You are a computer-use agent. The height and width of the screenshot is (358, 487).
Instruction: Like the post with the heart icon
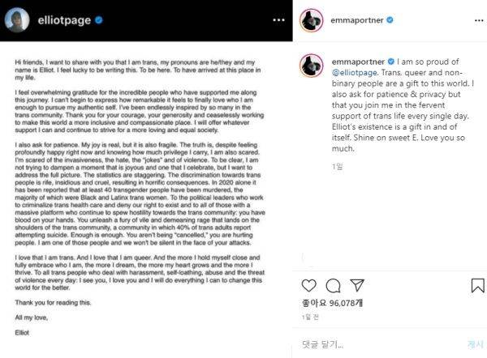click(308, 286)
